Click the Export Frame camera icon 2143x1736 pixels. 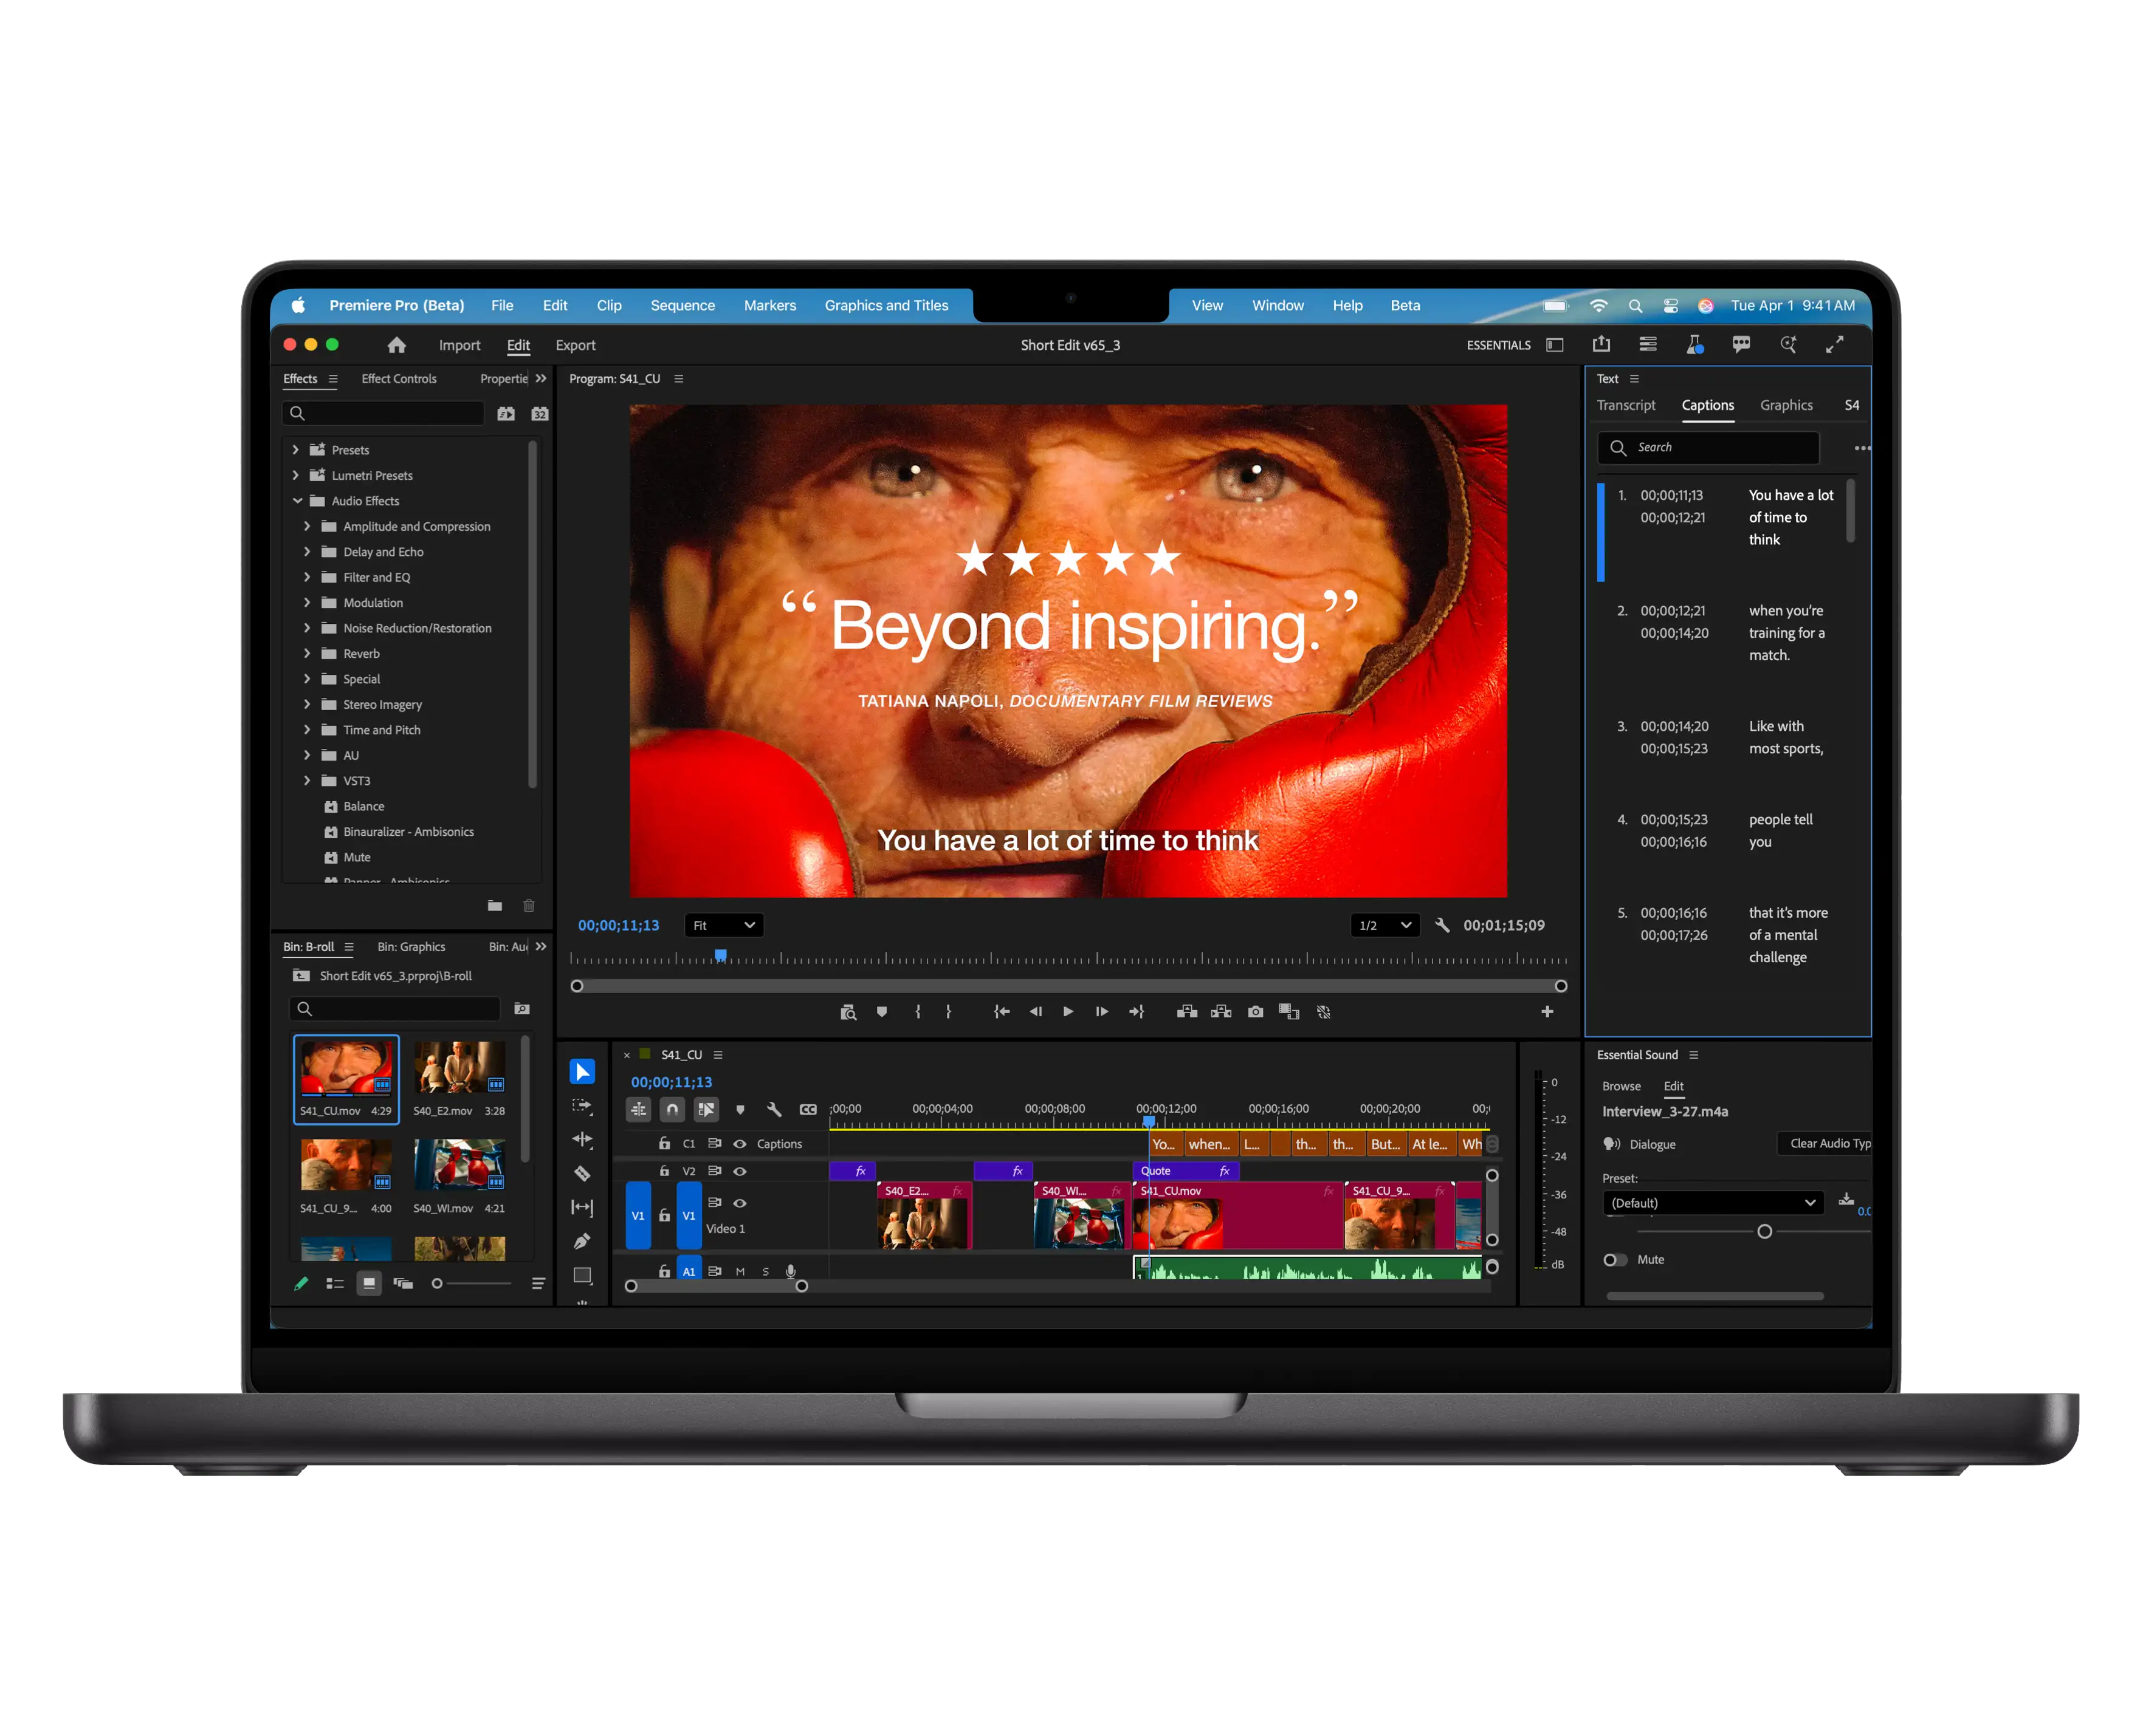pos(1256,1012)
